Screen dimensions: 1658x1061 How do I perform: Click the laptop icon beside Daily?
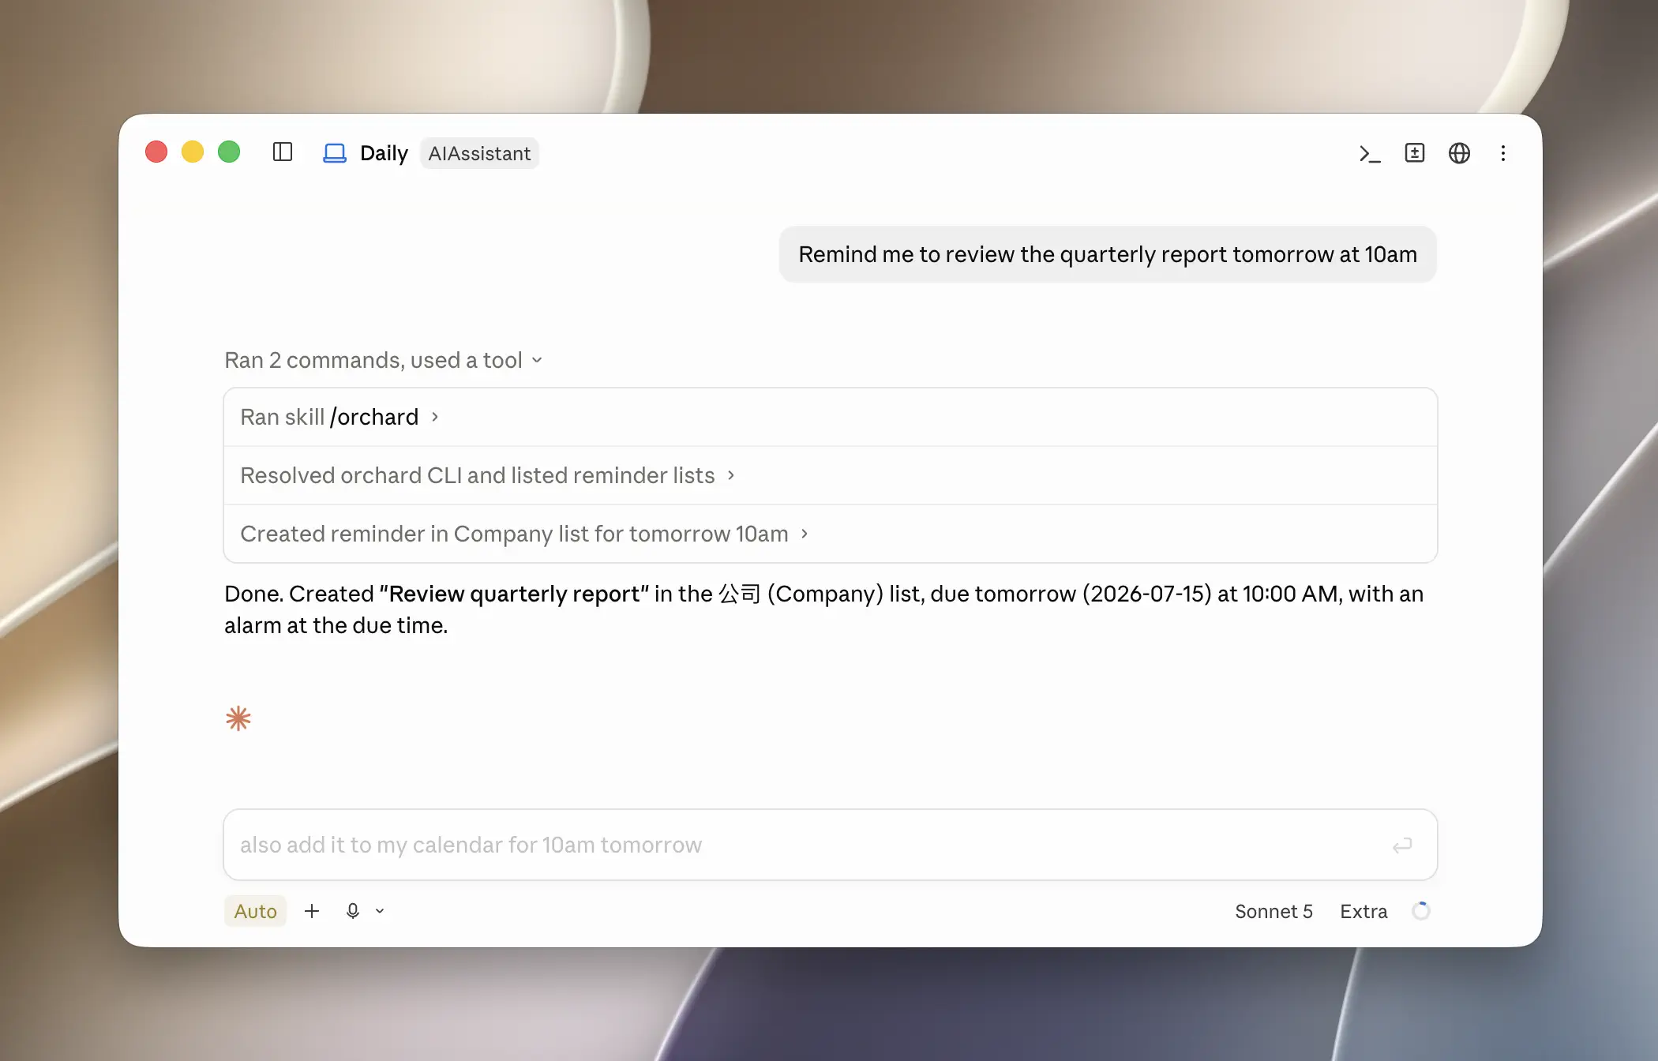coord(335,153)
